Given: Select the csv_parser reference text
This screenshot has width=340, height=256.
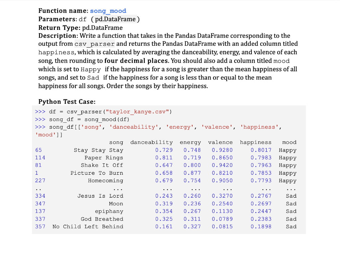Looking at the screenshot, I should click(94, 44).
